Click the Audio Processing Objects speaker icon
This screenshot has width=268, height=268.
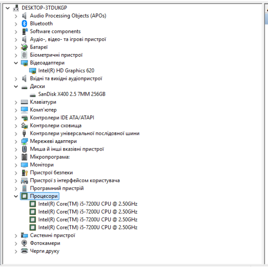(24, 16)
